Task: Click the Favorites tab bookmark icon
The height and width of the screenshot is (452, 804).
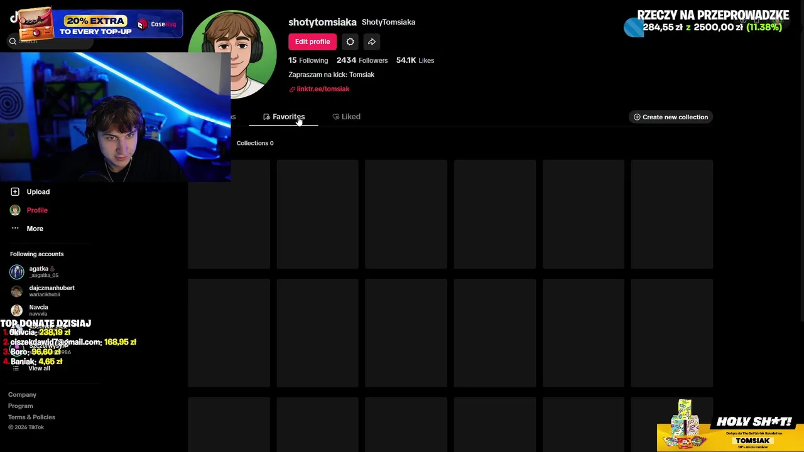Action: pos(266,117)
